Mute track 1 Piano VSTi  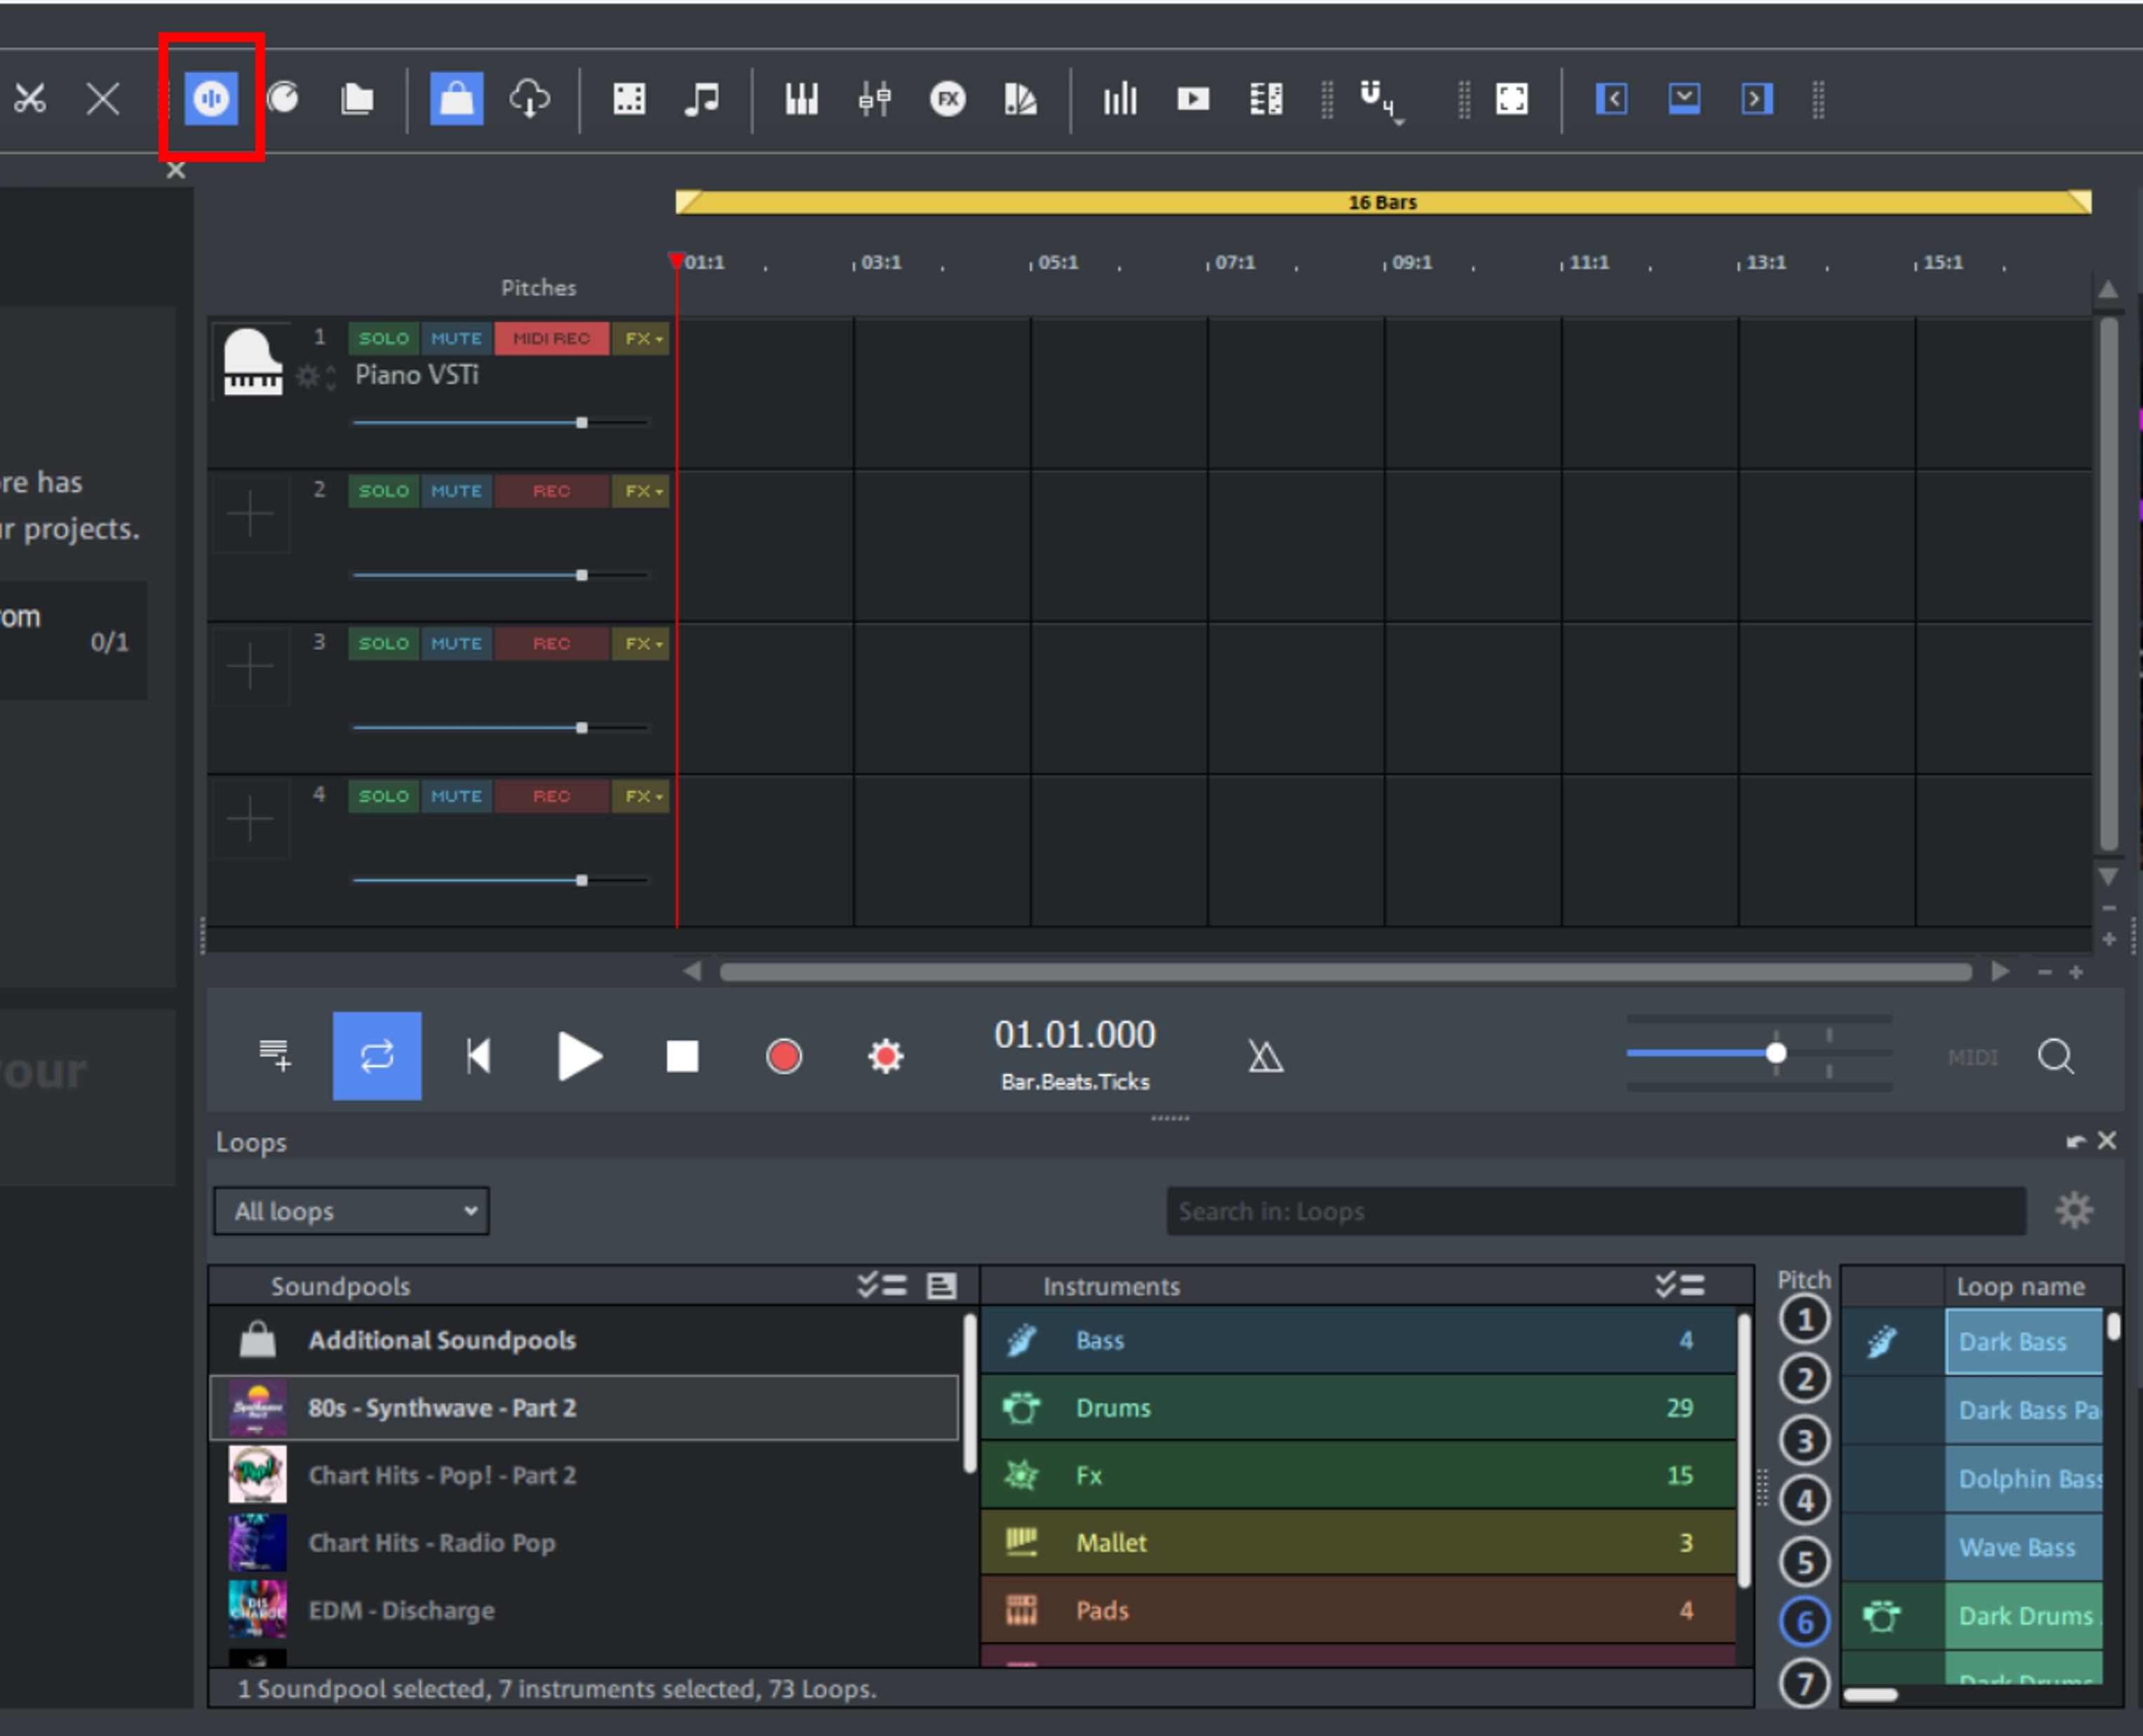456,338
